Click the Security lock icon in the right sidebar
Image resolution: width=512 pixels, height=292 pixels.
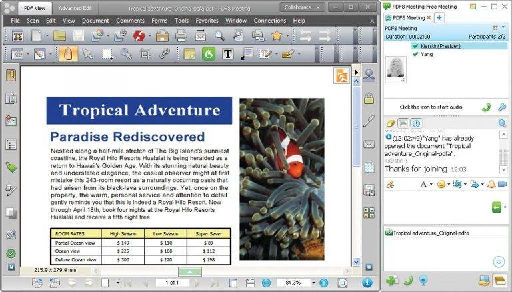click(369, 98)
